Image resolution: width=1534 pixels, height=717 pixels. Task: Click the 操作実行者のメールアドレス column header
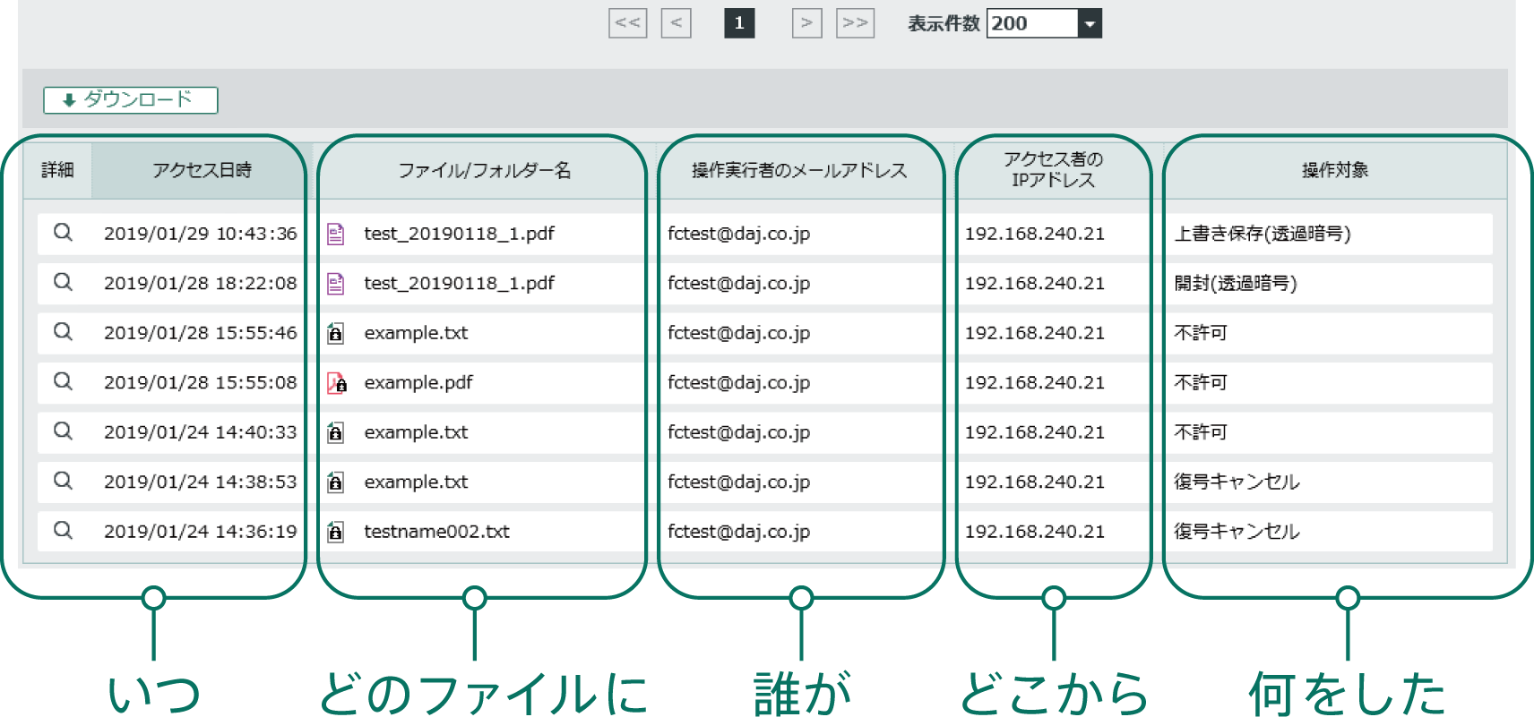(x=799, y=170)
